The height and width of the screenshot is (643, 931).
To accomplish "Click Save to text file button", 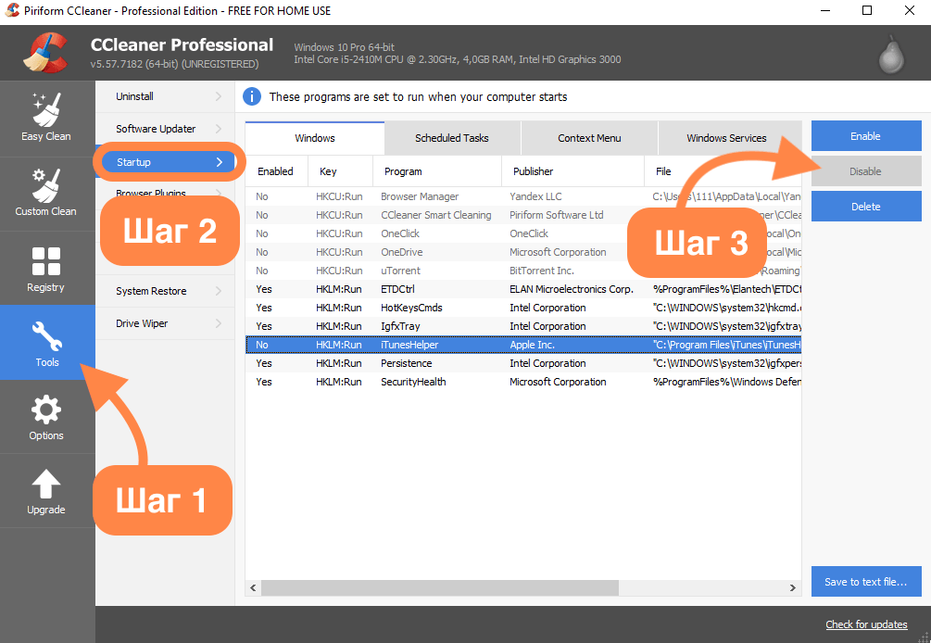I will [865, 582].
